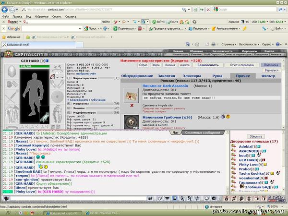Click into the chat message input field
The image size is (288, 216).
tap(78, 199)
